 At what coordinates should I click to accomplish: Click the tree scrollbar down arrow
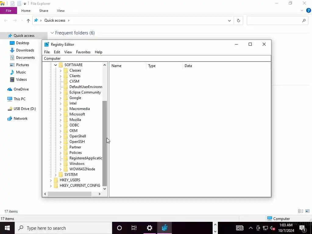[105, 189]
